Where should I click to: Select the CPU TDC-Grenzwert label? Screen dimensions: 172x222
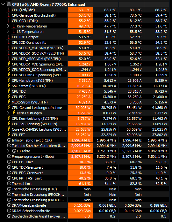pyautogui.click(x=27, y=167)
